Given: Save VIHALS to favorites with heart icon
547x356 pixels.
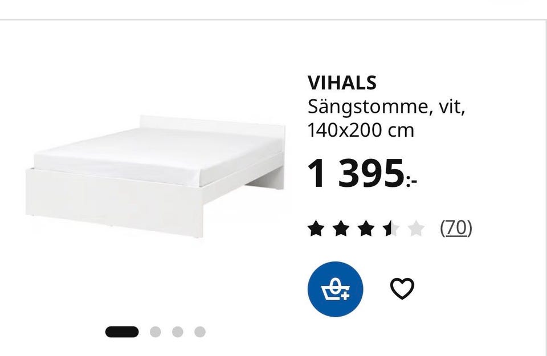Looking at the screenshot, I should point(402,288).
